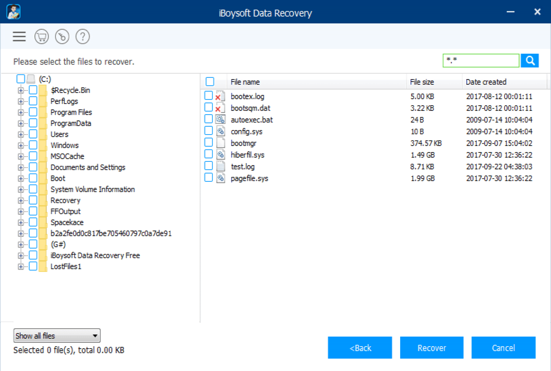Click the blue search magnifier button
551x371 pixels.
pos(529,60)
